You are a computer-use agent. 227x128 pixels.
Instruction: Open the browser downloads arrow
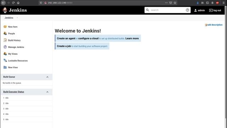click(198, 3)
